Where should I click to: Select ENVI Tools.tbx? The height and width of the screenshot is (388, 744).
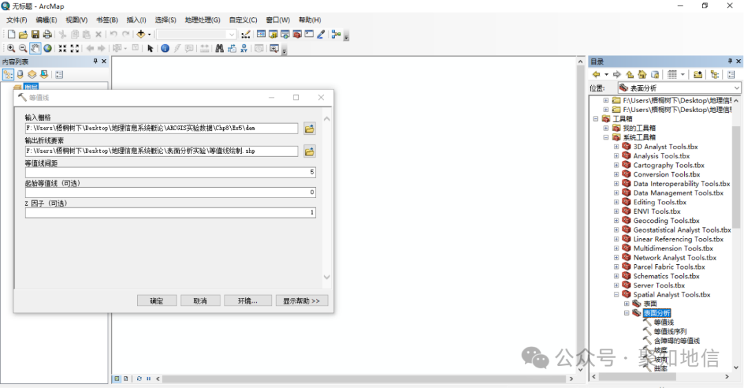click(657, 211)
